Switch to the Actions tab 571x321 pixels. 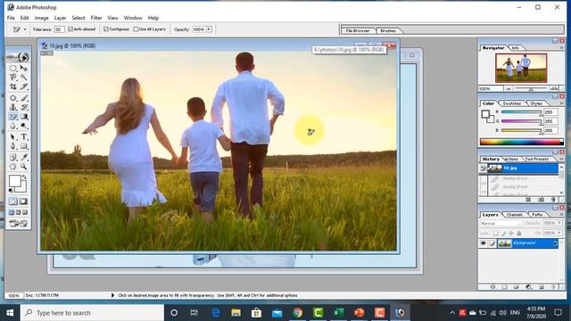[511, 159]
